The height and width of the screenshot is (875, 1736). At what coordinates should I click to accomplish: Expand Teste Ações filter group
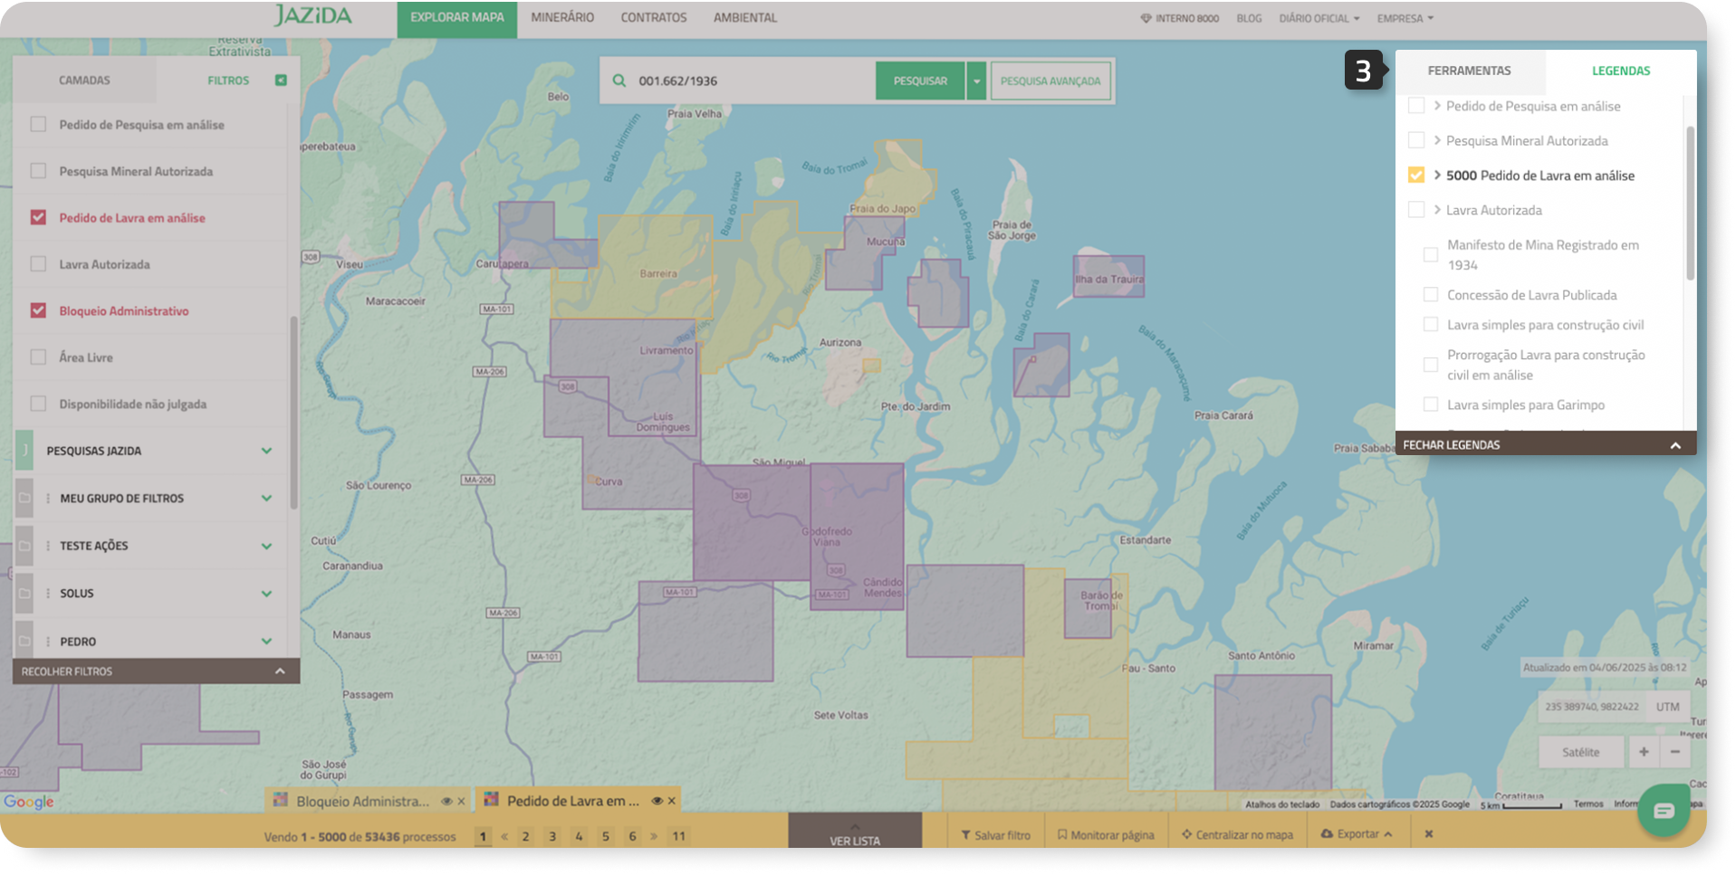[266, 546]
